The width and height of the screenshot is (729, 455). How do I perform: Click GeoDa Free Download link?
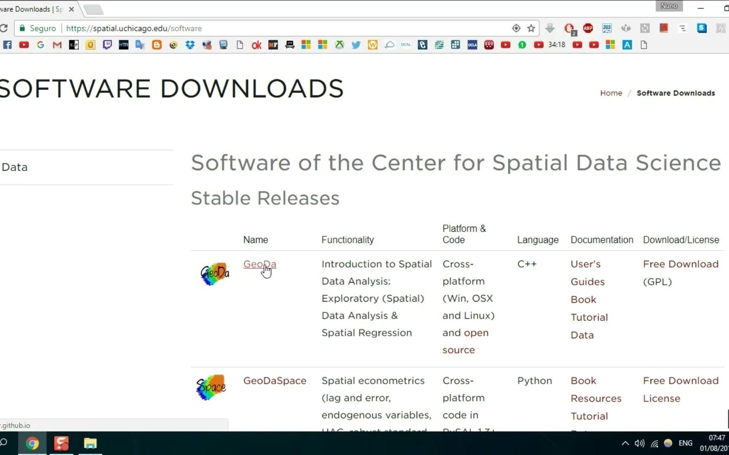680,264
